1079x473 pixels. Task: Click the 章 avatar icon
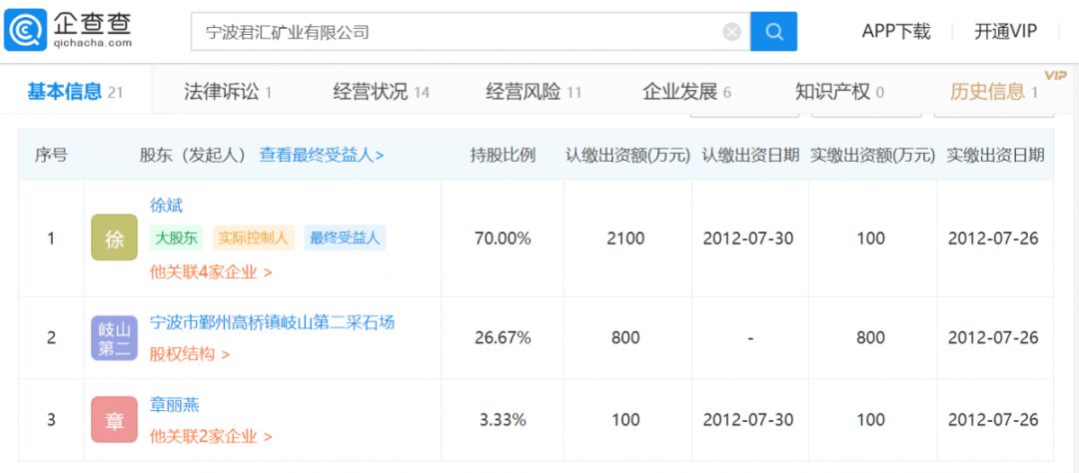pos(114,419)
